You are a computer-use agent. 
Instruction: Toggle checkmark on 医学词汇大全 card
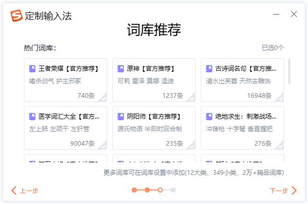(x=104, y=146)
